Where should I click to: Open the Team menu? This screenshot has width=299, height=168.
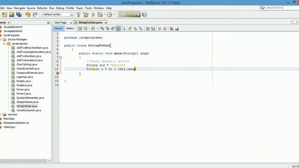coord(79,8)
